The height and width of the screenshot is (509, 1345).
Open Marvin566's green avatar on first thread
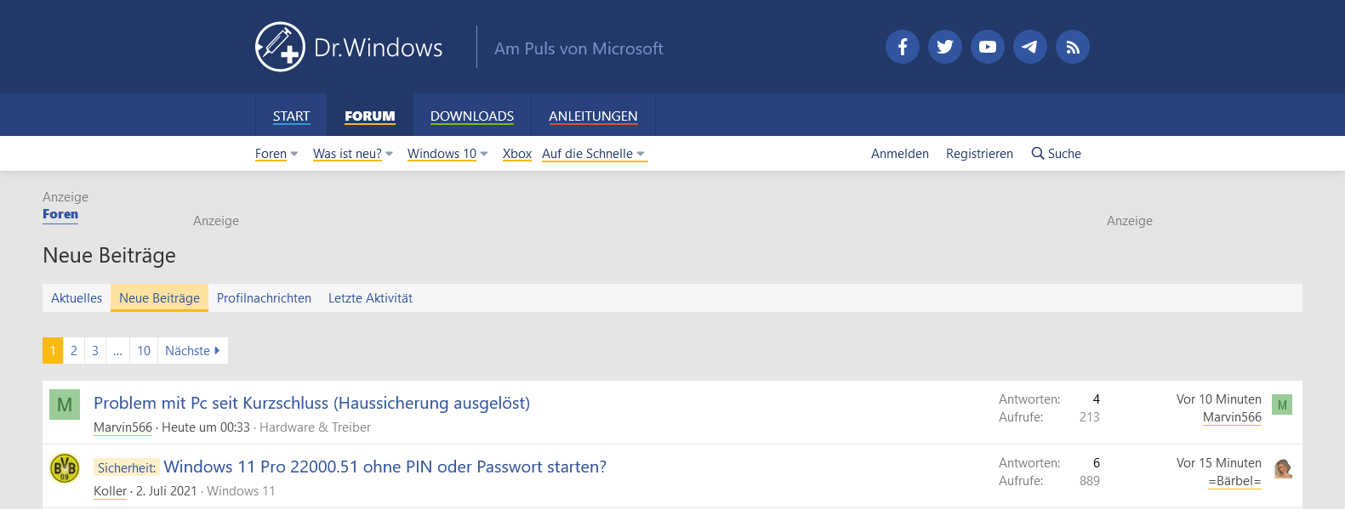click(x=65, y=404)
